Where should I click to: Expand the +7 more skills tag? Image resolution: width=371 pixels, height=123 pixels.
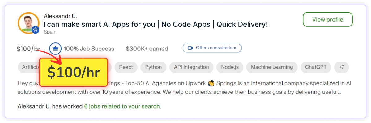pyautogui.click(x=342, y=67)
